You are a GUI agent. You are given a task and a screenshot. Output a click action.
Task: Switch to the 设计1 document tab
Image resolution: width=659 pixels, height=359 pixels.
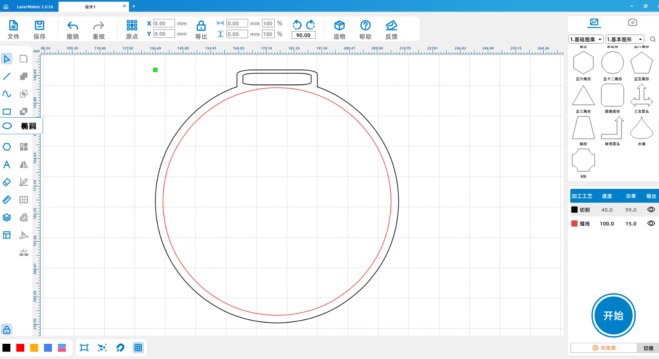[91, 7]
